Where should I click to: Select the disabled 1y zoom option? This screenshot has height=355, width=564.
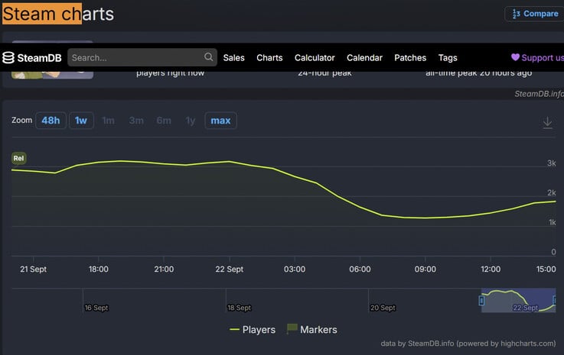tap(191, 121)
